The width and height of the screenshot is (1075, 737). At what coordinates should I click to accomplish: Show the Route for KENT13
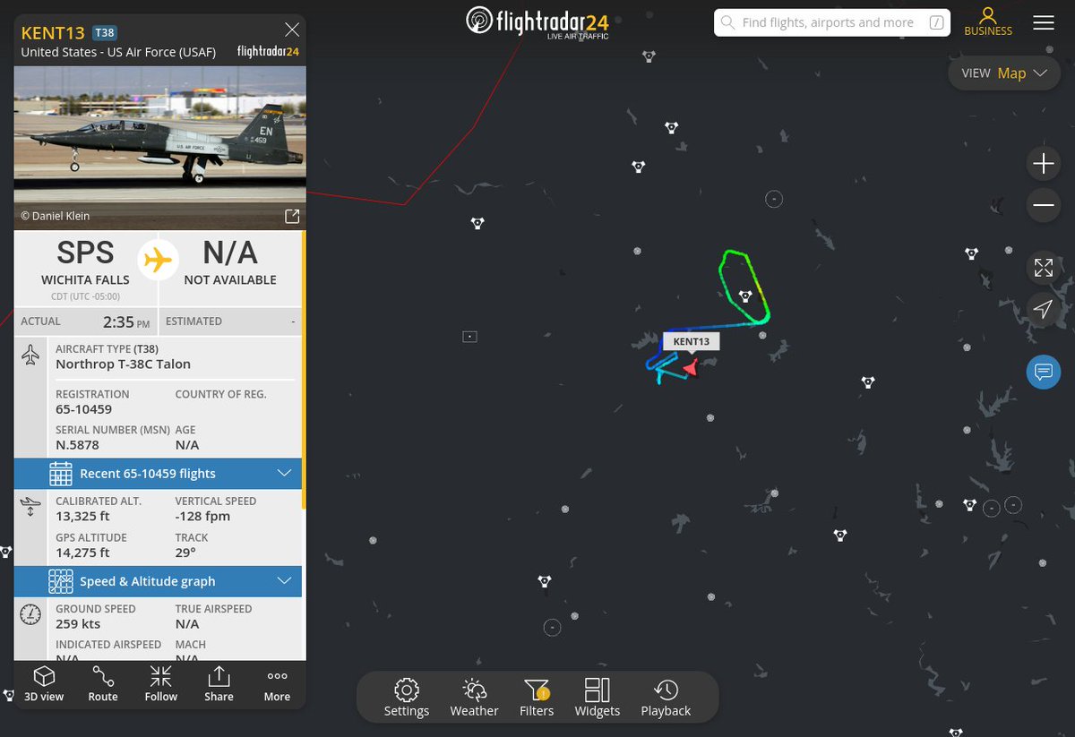(103, 684)
